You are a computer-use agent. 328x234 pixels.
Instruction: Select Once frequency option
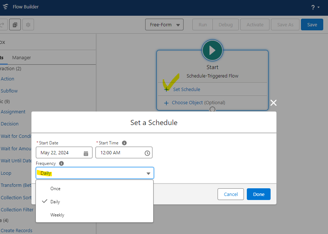coord(95,189)
